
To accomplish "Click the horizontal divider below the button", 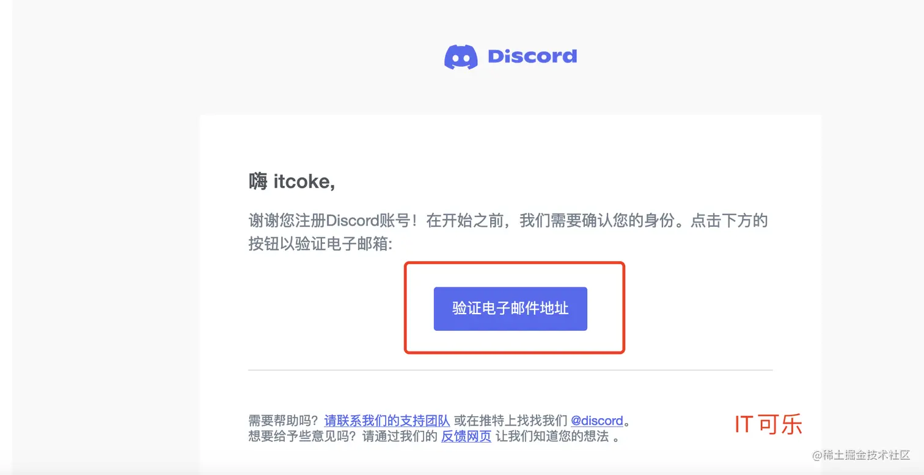I will 510,370.
